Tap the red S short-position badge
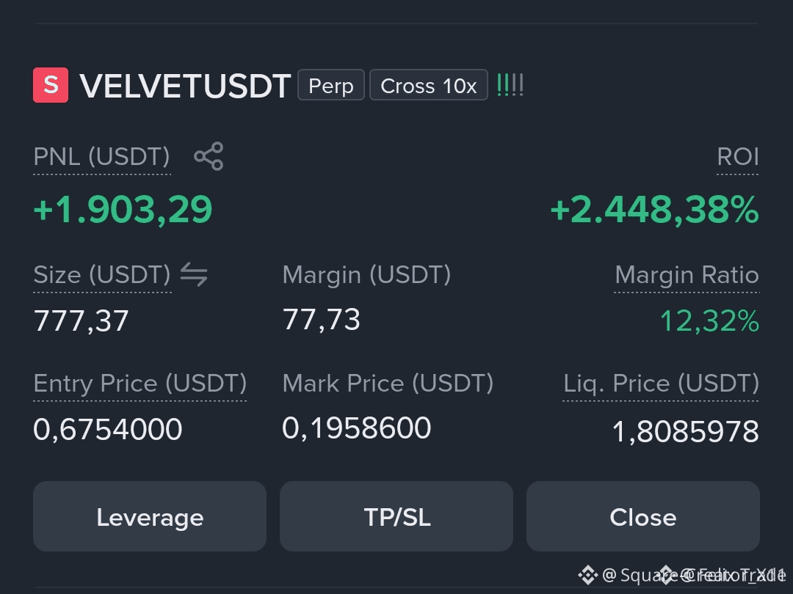The height and width of the screenshot is (594, 793). pos(51,85)
